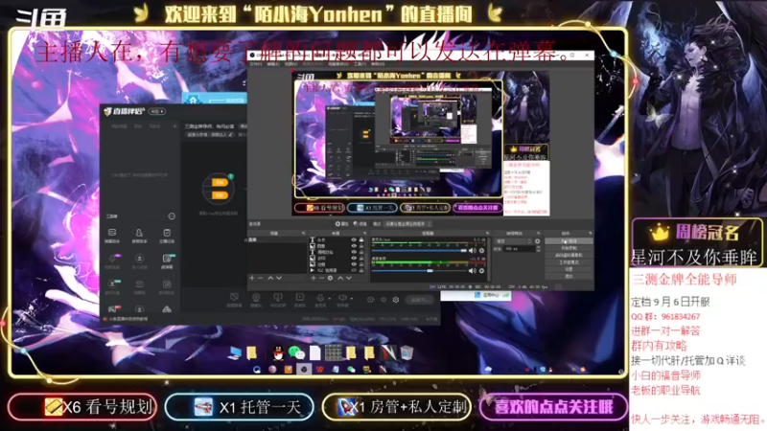This screenshot has height=431, width=767.
Task: Open the 模式 dropdown in OBS source toolbar
Action: [x=408, y=224]
